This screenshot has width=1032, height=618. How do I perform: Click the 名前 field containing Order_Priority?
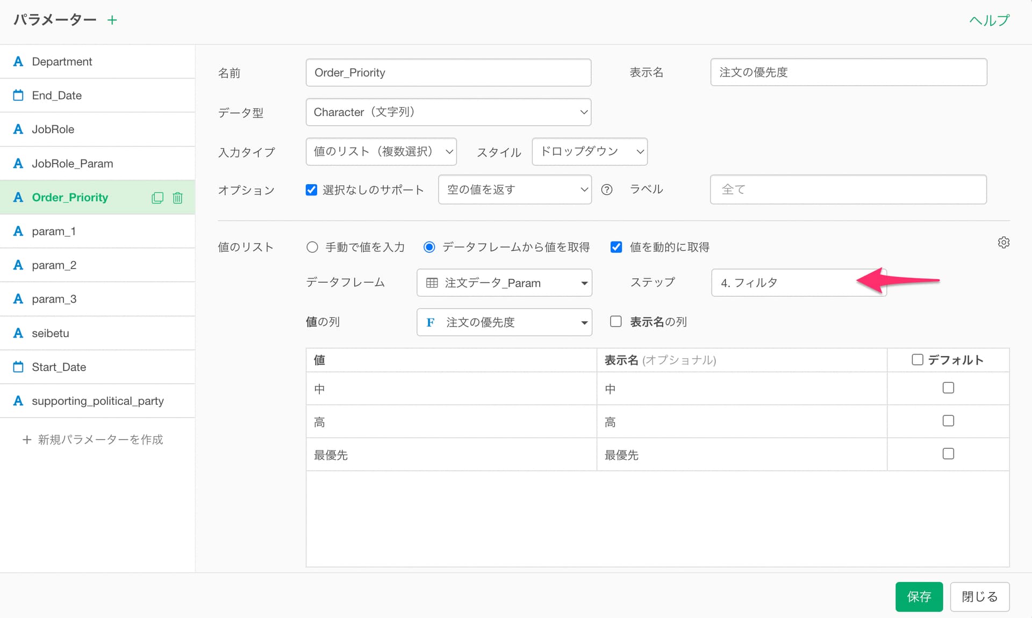pos(448,72)
